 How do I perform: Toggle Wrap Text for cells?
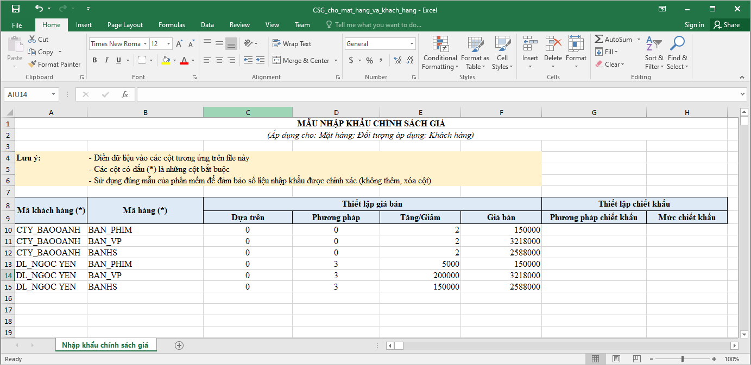point(292,44)
